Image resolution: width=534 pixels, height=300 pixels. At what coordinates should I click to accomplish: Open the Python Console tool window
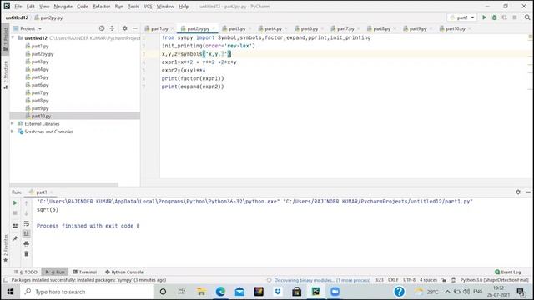coord(124,272)
